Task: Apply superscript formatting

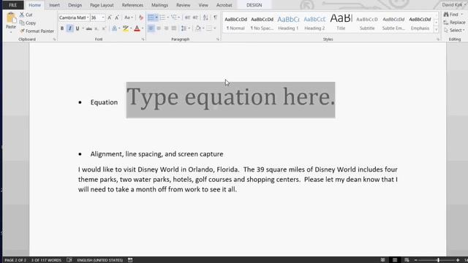Action: click(x=104, y=28)
